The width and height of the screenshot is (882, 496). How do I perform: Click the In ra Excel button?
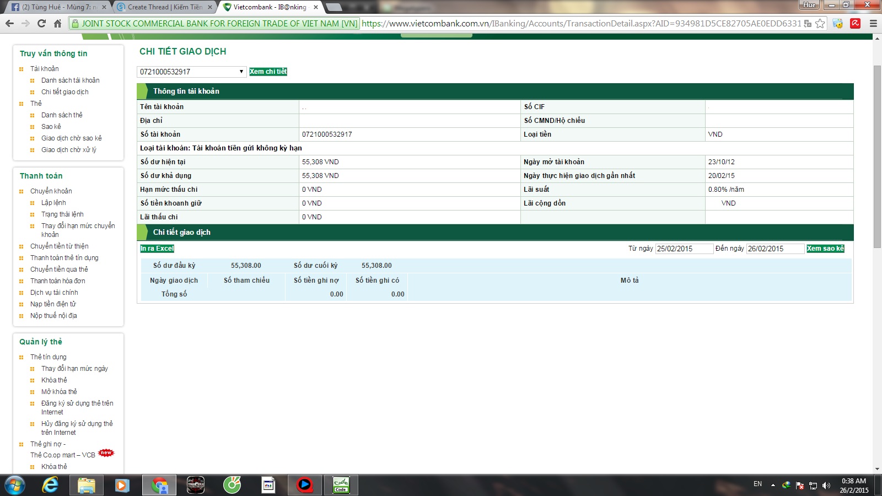(x=157, y=249)
